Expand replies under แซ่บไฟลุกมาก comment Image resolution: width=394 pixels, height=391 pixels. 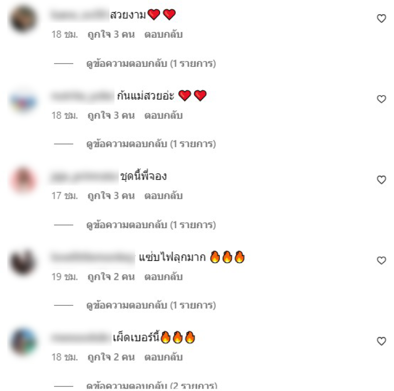tap(151, 306)
